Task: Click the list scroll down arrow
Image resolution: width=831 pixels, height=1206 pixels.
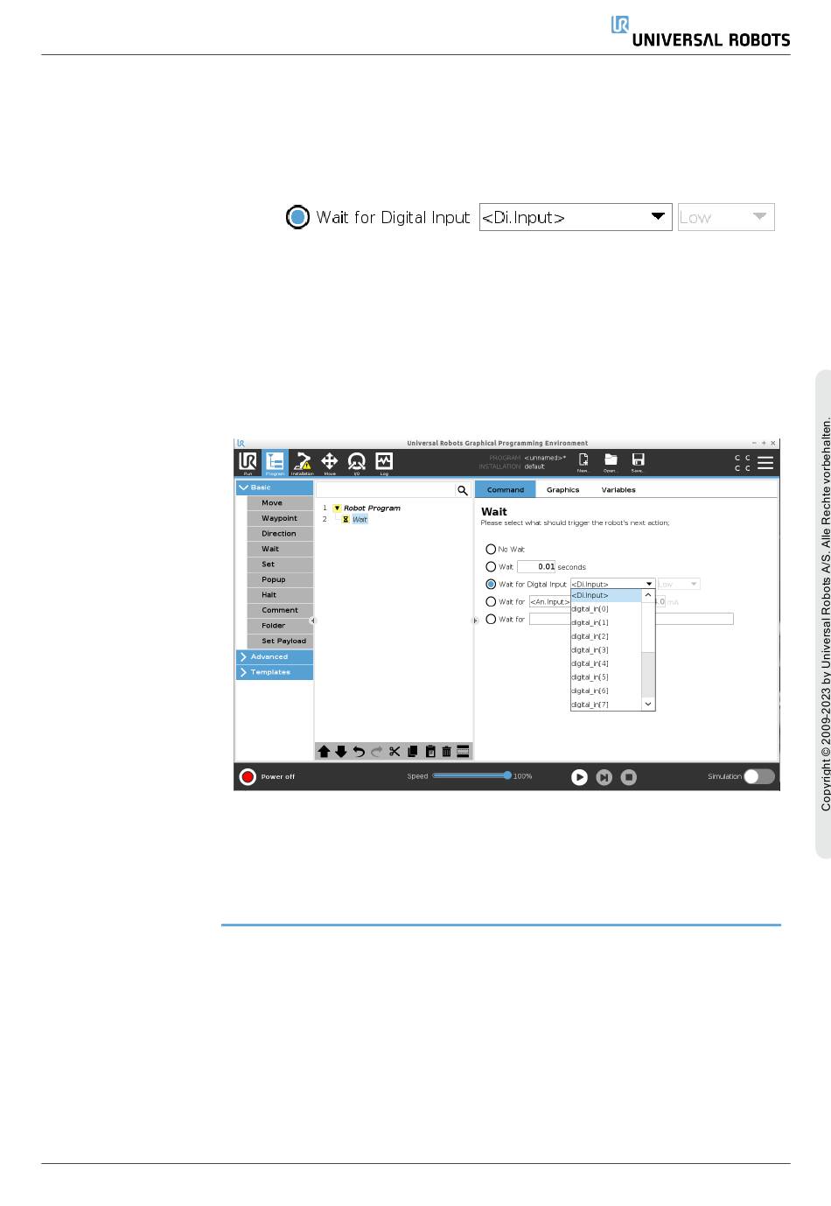Action: click(x=648, y=704)
